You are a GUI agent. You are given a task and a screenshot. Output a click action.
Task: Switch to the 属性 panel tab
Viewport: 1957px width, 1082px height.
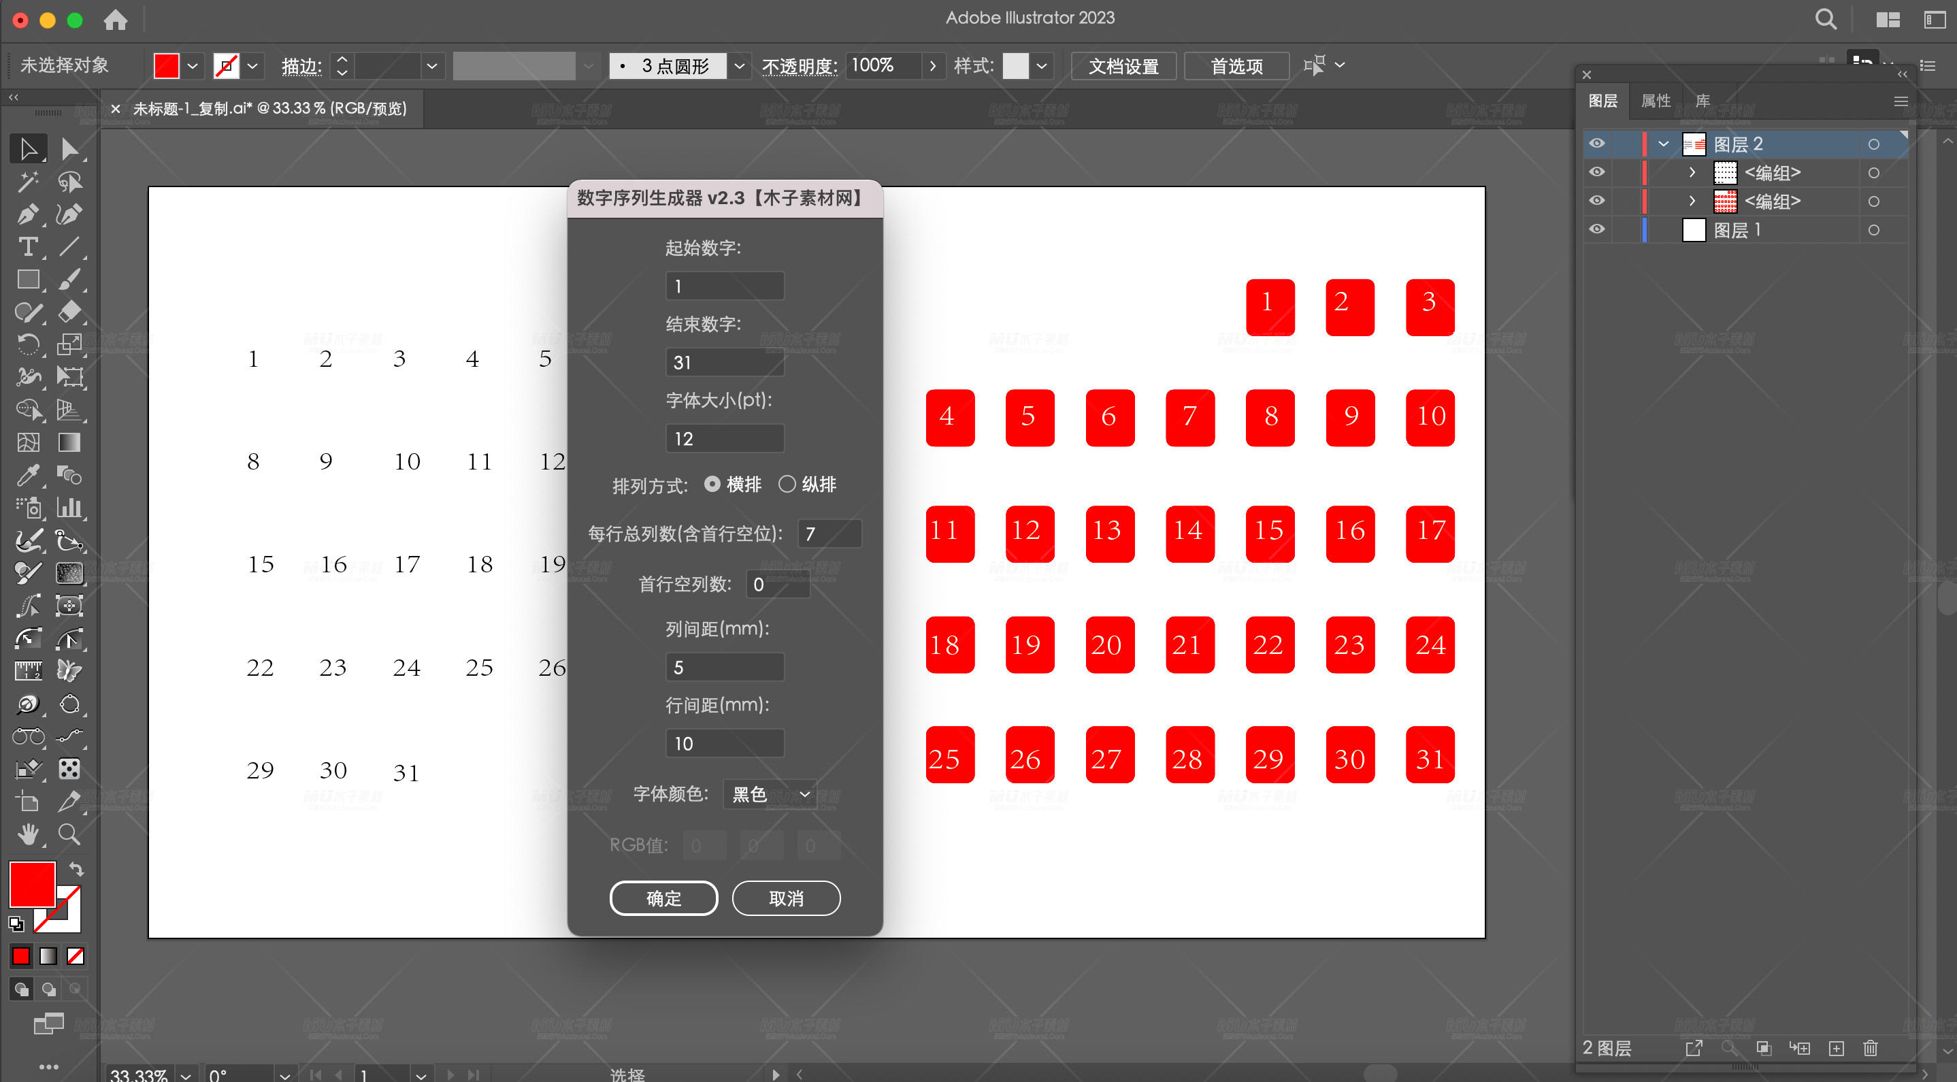point(1656,101)
